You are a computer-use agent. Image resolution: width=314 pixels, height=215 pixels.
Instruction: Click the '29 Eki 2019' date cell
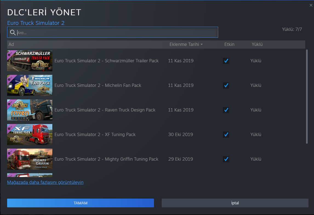tap(181, 159)
